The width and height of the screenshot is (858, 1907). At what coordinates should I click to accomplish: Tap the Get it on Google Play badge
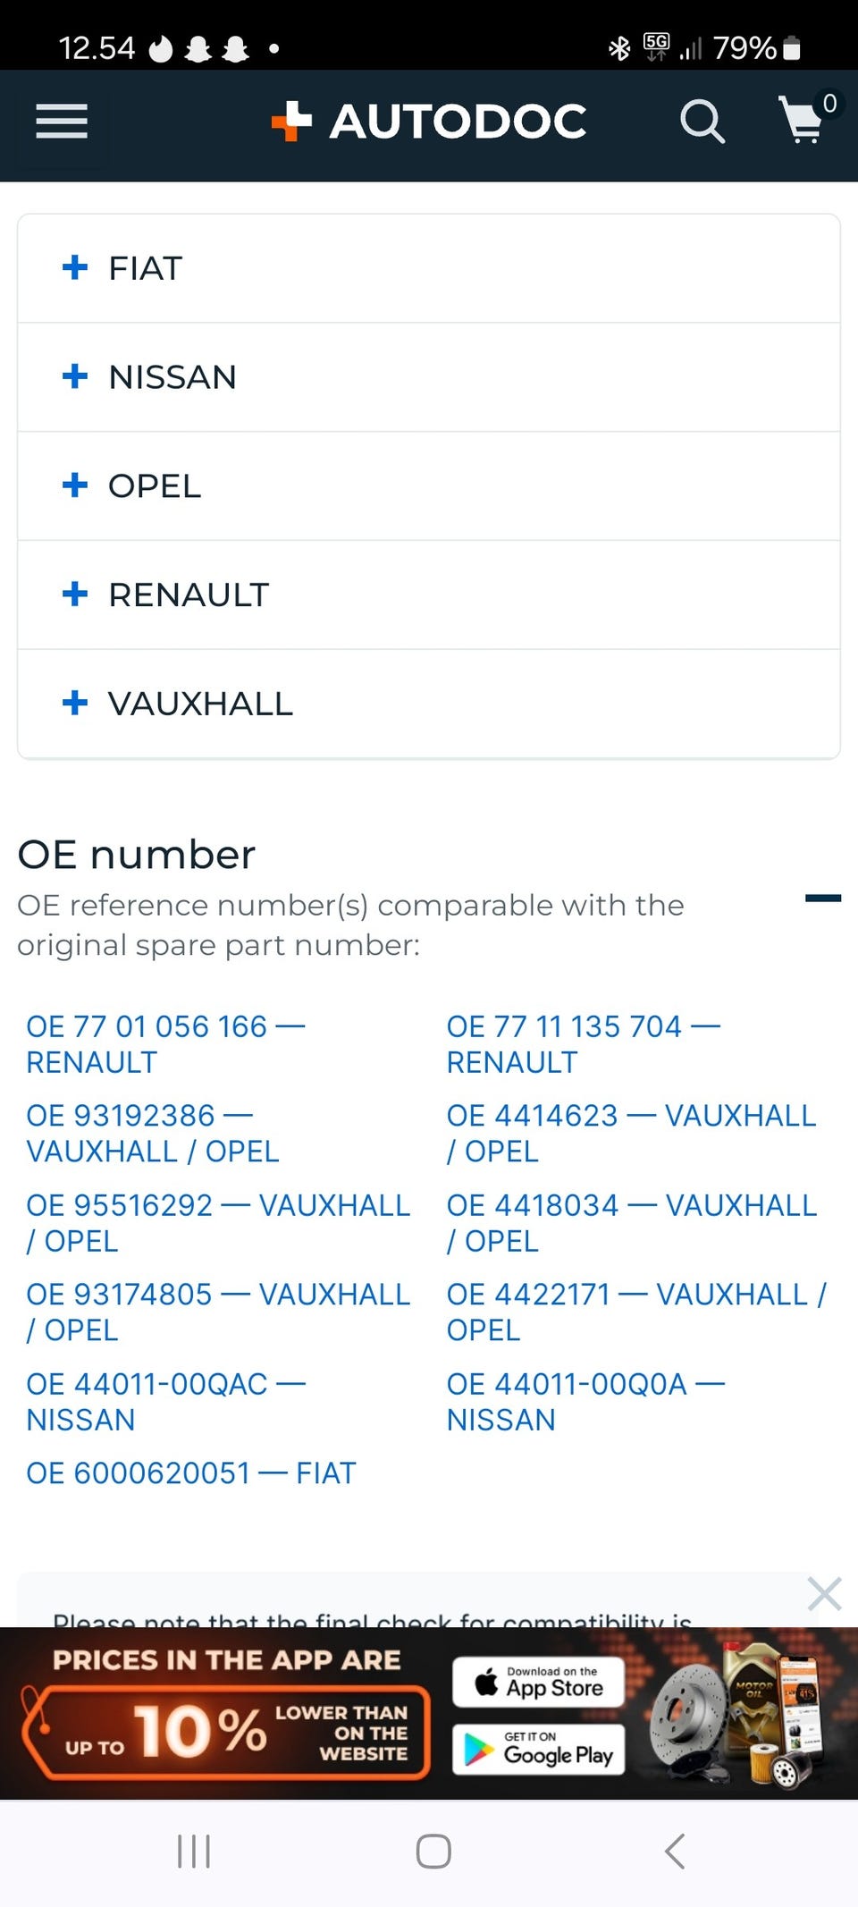coord(538,1749)
